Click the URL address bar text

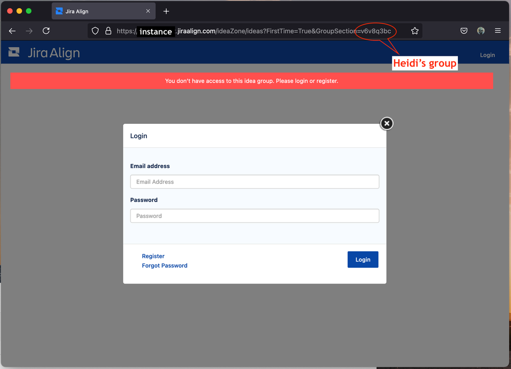point(254,31)
